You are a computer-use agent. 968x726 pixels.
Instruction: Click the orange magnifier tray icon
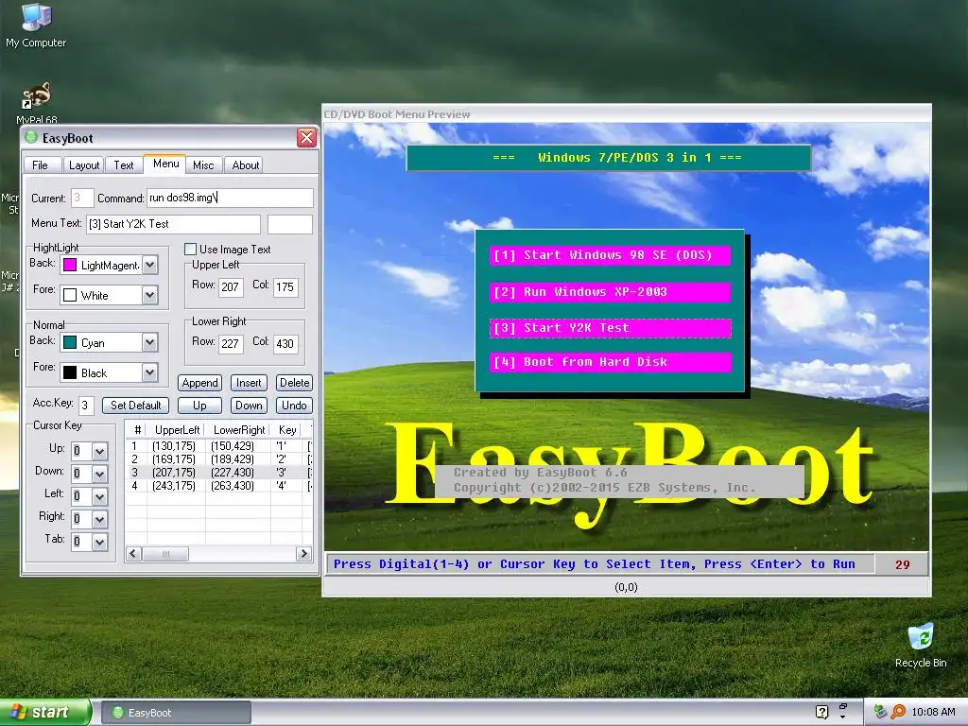pos(898,712)
